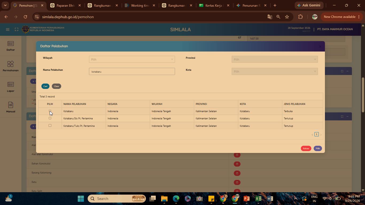Open Excel from the taskbar

point(258,199)
